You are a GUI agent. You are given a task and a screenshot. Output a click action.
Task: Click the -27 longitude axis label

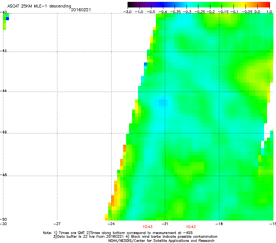tap(57, 224)
